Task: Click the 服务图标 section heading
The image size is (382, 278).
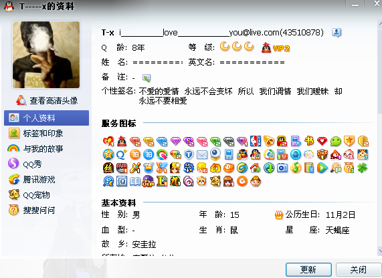Action: coord(118,123)
